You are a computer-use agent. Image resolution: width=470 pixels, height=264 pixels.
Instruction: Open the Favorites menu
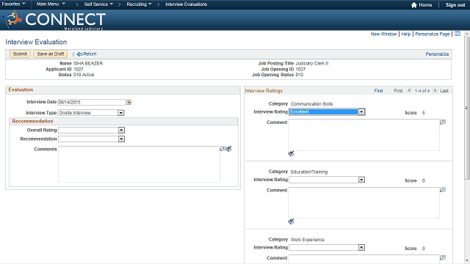click(13, 4)
